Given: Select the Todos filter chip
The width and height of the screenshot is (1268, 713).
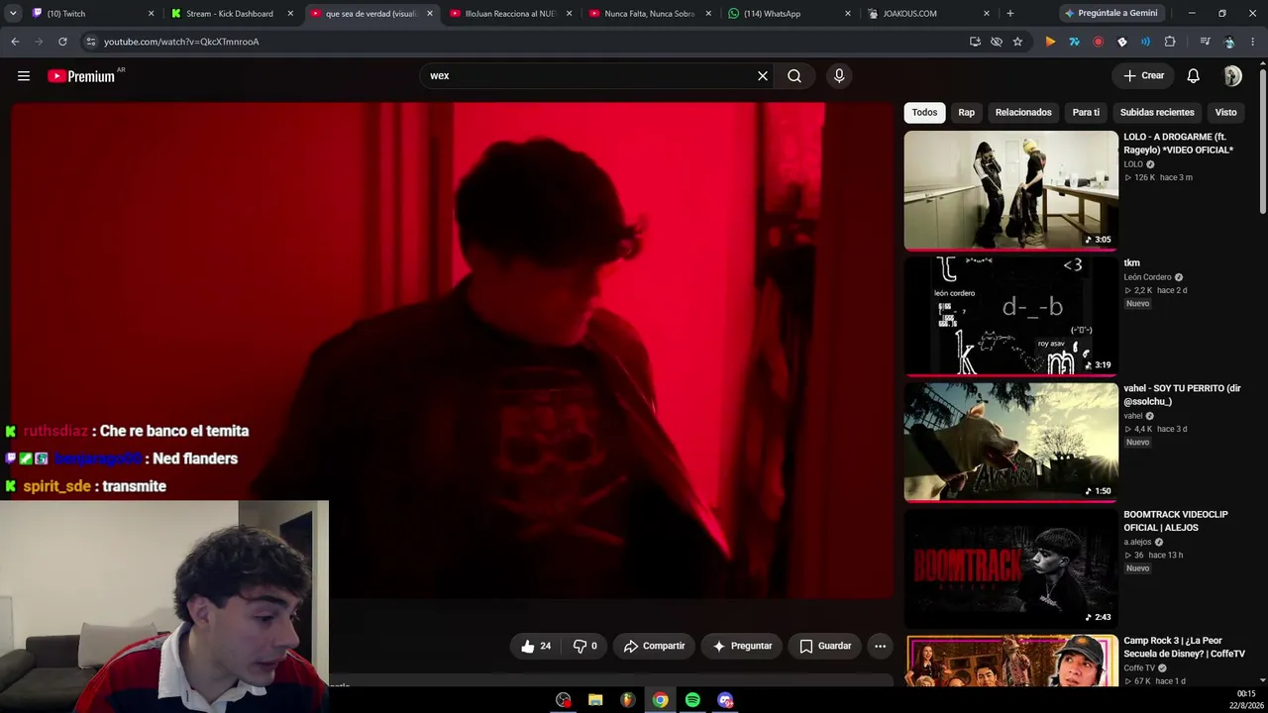Looking at the screenshot, I should [924, 112].
